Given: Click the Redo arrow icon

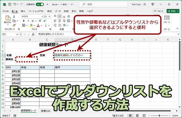Looking at the screenshot, I should (21, 4).
